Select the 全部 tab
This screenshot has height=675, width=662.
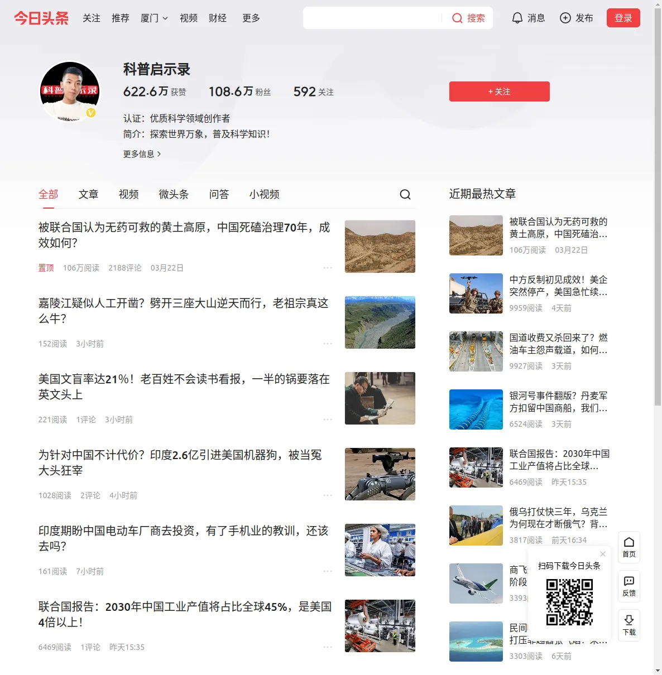pyautogui.click(x=49, y=194)
